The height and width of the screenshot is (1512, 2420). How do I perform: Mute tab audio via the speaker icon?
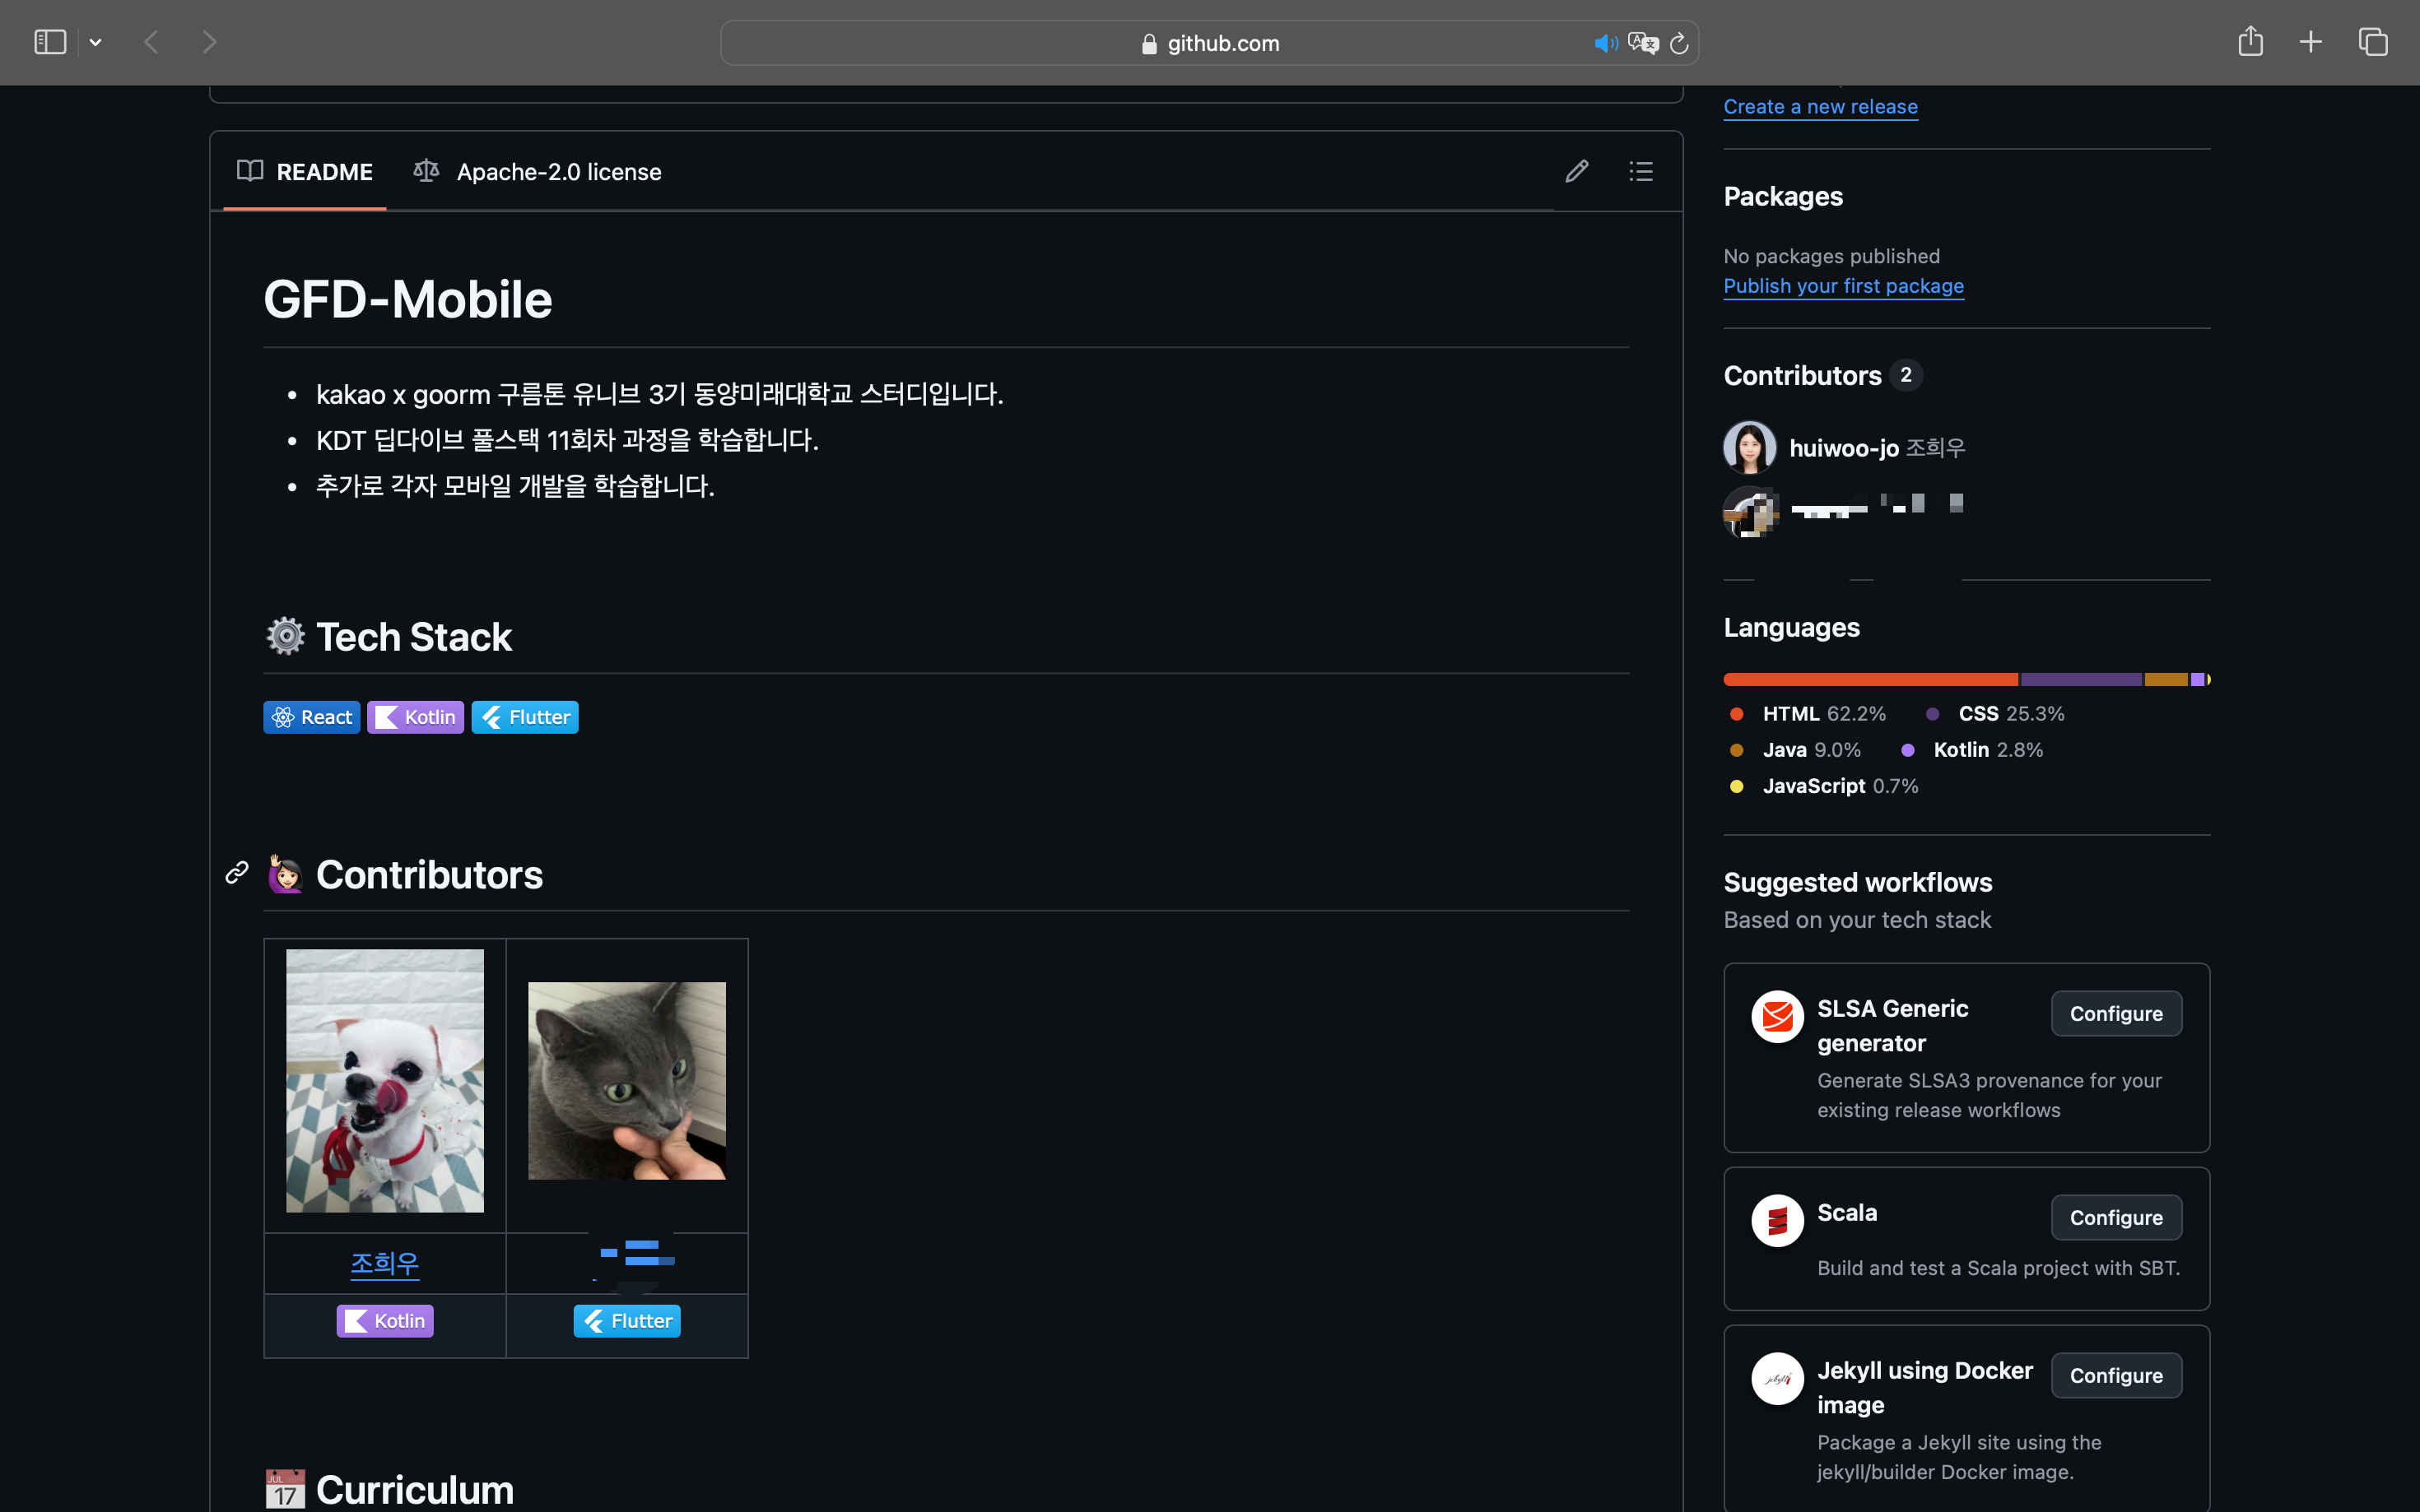coord(1604,43)
